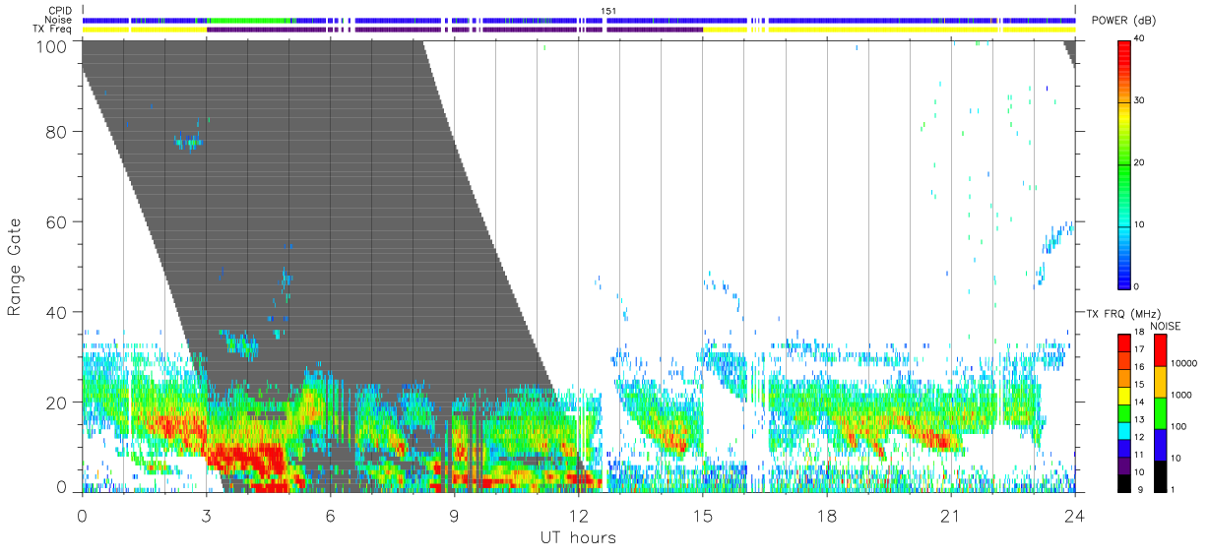The width and height of the screenshot is (1209, 558).
Task: Click the 60 tick on the Range Gate axis
Action: [58, 222]
